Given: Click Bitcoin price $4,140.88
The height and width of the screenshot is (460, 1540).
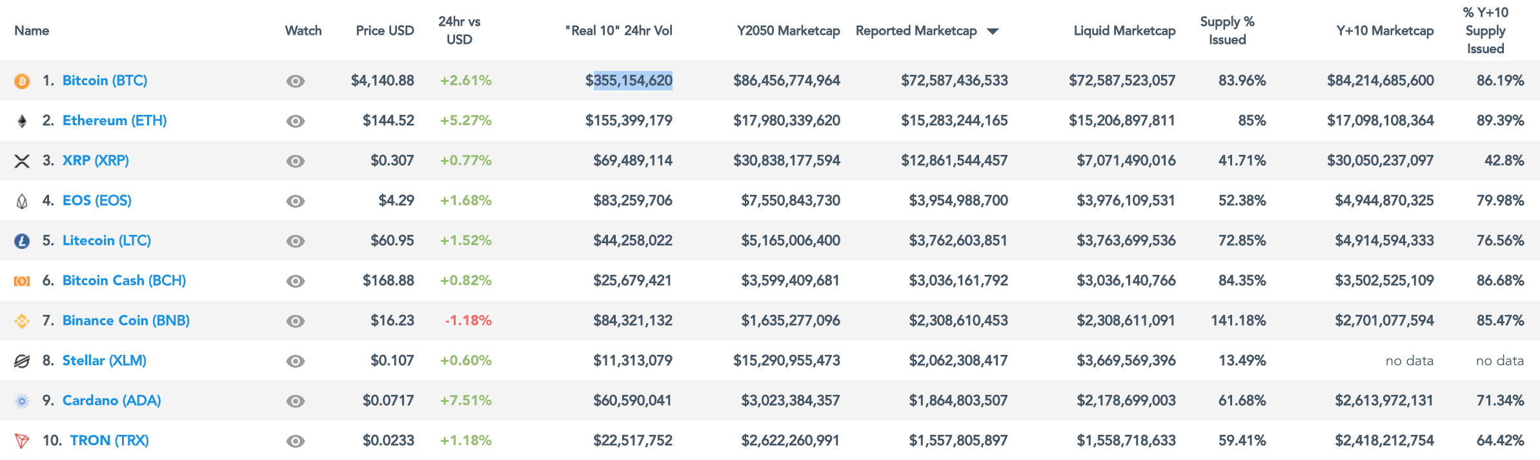Looking at the screenshot, I should (x=383, y=81).
